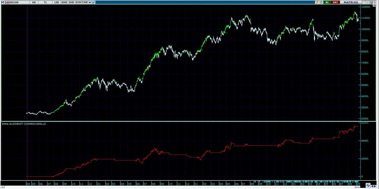The image size is (379, 189).
Task: Click the 12000 price axis label
Action: coord(366,7)
